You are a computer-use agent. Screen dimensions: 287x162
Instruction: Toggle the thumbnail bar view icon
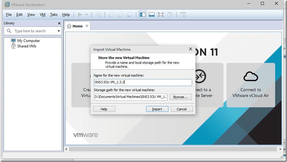tap(151, 15)
